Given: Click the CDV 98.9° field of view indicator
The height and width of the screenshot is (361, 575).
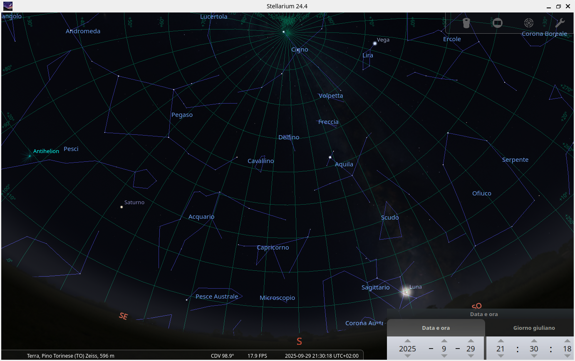Looking at the screenshot, I should pyautogui.click(x=222, y=356).
